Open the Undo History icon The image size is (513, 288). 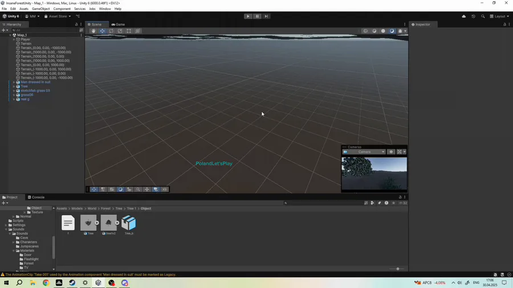pyautogui.click(x=474, y=17)
